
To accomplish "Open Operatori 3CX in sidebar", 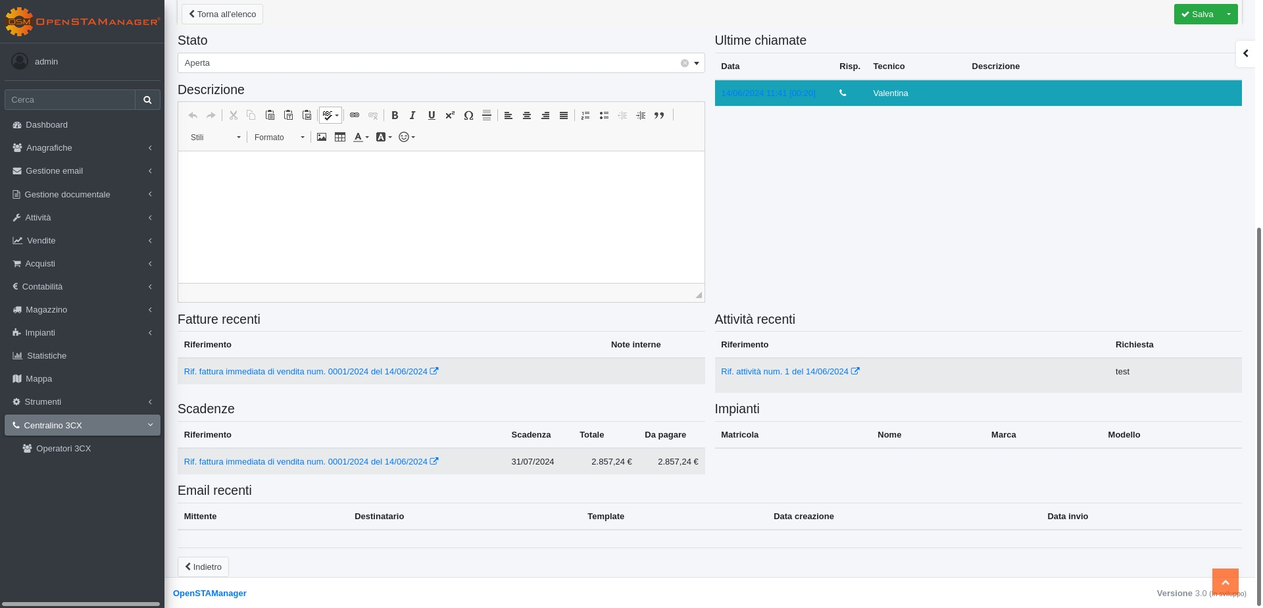I will click(64, 448).
